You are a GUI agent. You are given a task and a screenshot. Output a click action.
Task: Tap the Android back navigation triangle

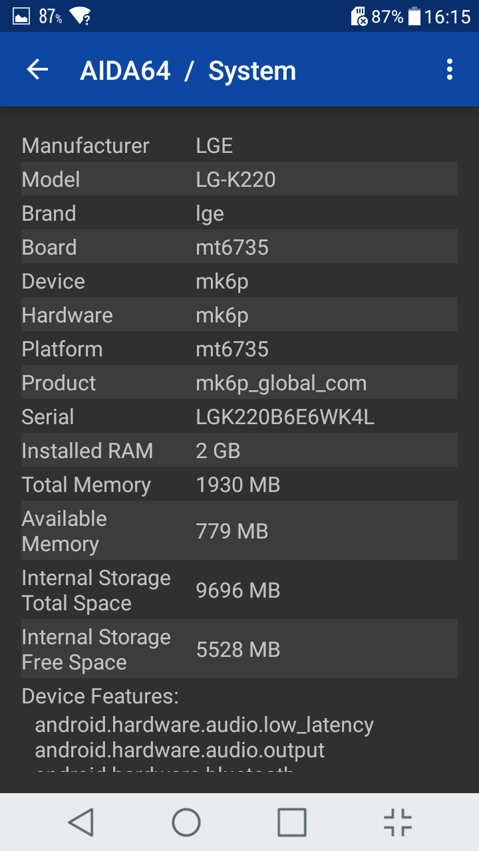pos(81,822)
